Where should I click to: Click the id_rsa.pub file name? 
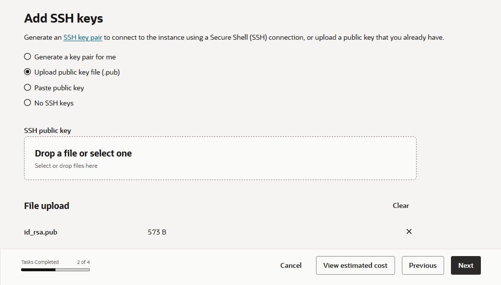pyautogui.click(x=41, y=232)
